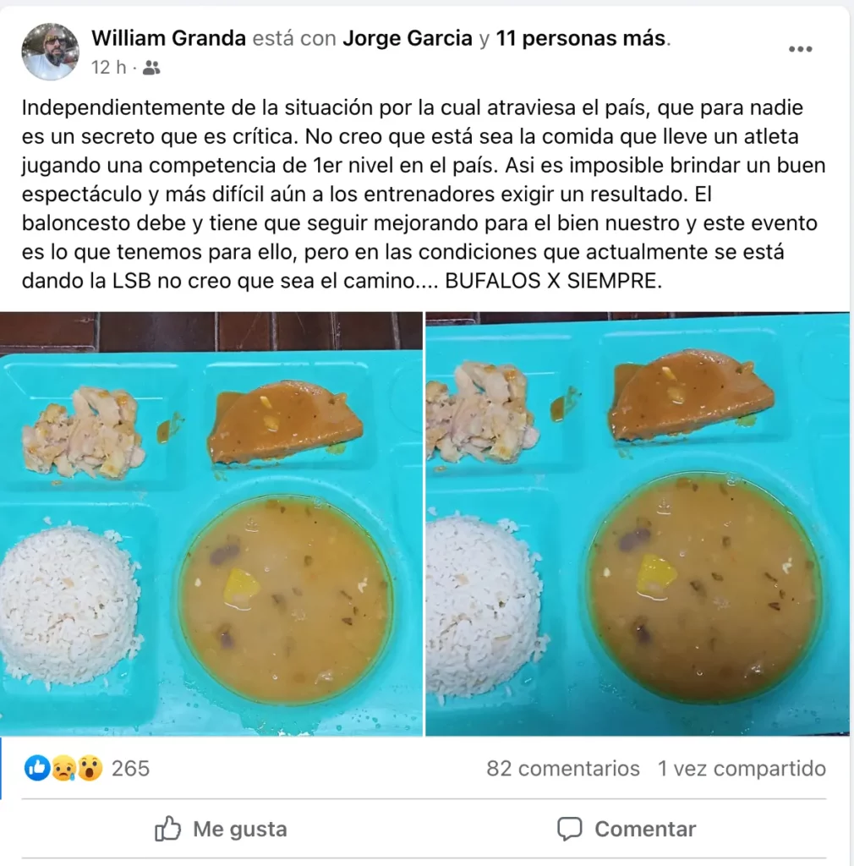This screenshot has height=866, width=854.
Task: Click the Comentar button label
Action: (645, 829)
